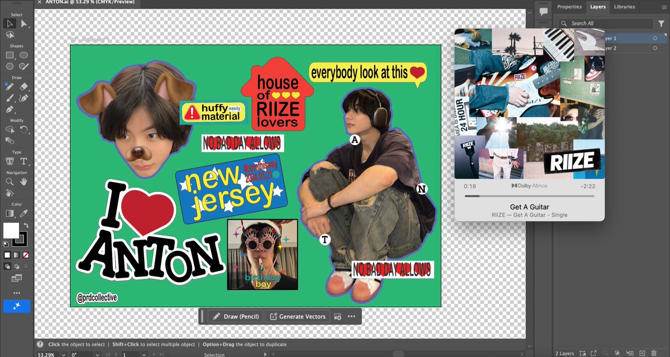Screen dimensions: 670x357
Task: Click RIIZE album art in music player
Action: pyautogui.click(x=529, y=103)
